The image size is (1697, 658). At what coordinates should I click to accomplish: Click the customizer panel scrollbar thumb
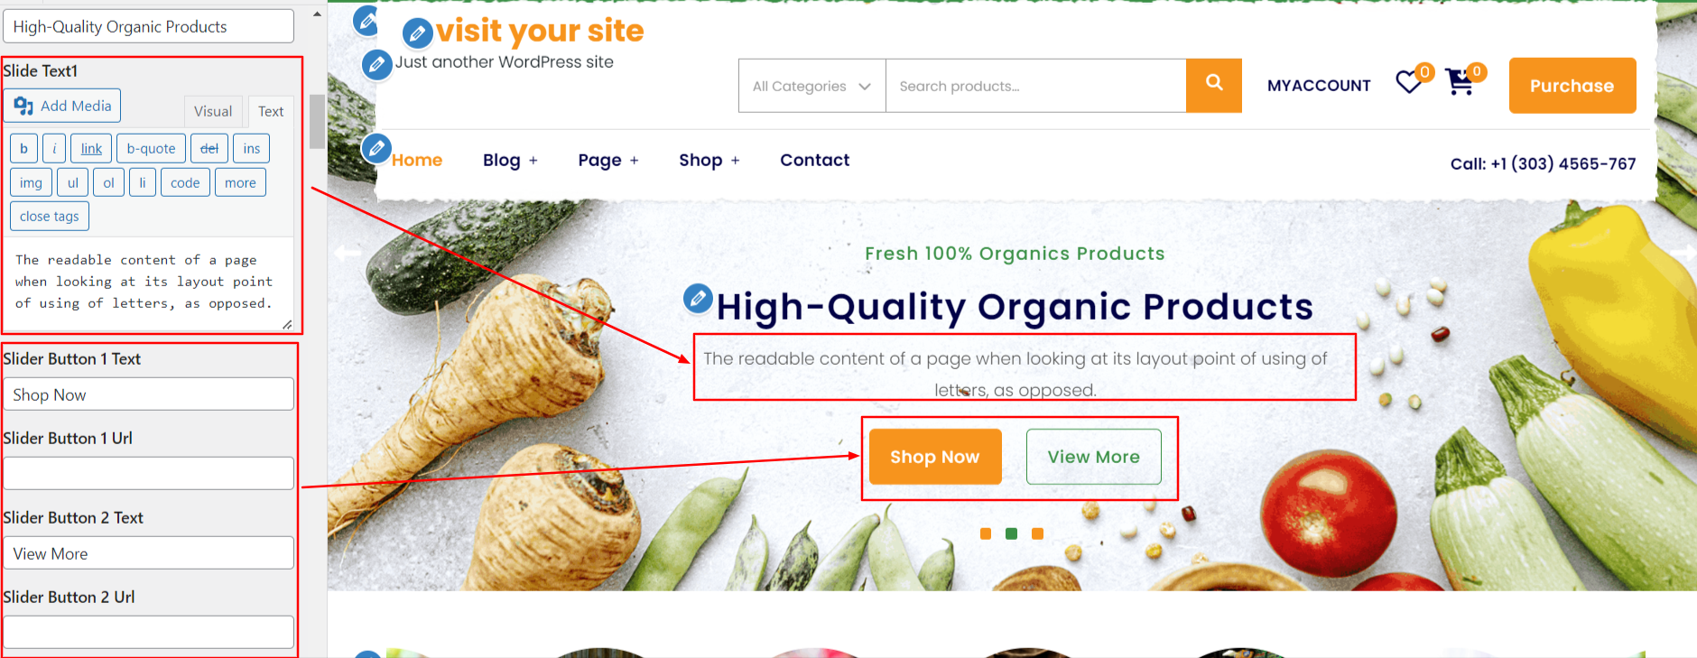317,121
